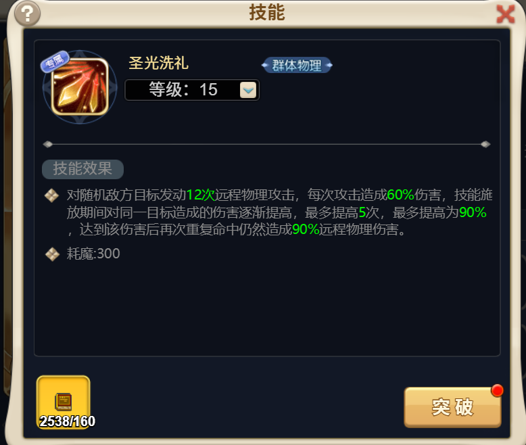The width and height of the screenshot is (526, 445).
Task: Click the 2538/160 material count
Action: pos(67,421)
